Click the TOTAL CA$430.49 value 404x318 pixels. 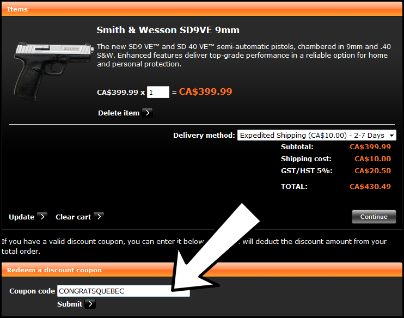tap(370, 187)
